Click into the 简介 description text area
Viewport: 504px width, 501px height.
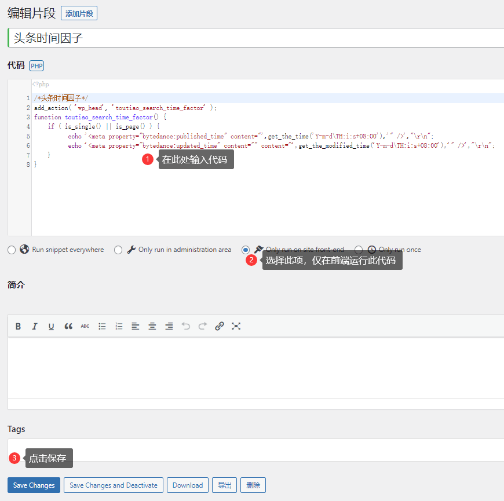click(256, 368)
